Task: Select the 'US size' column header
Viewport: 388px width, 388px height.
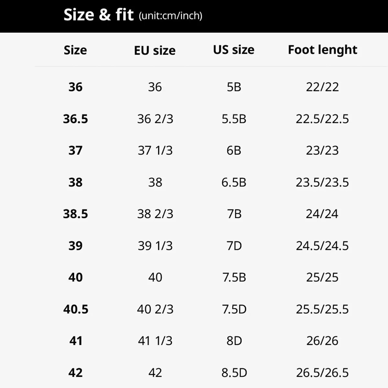Action: pyautogui.click(x=234, y=50)
